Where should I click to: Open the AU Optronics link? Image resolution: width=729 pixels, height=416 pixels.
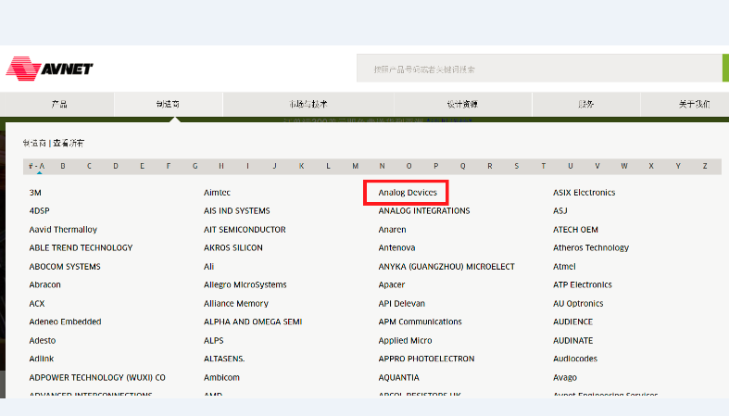[578, 304]
